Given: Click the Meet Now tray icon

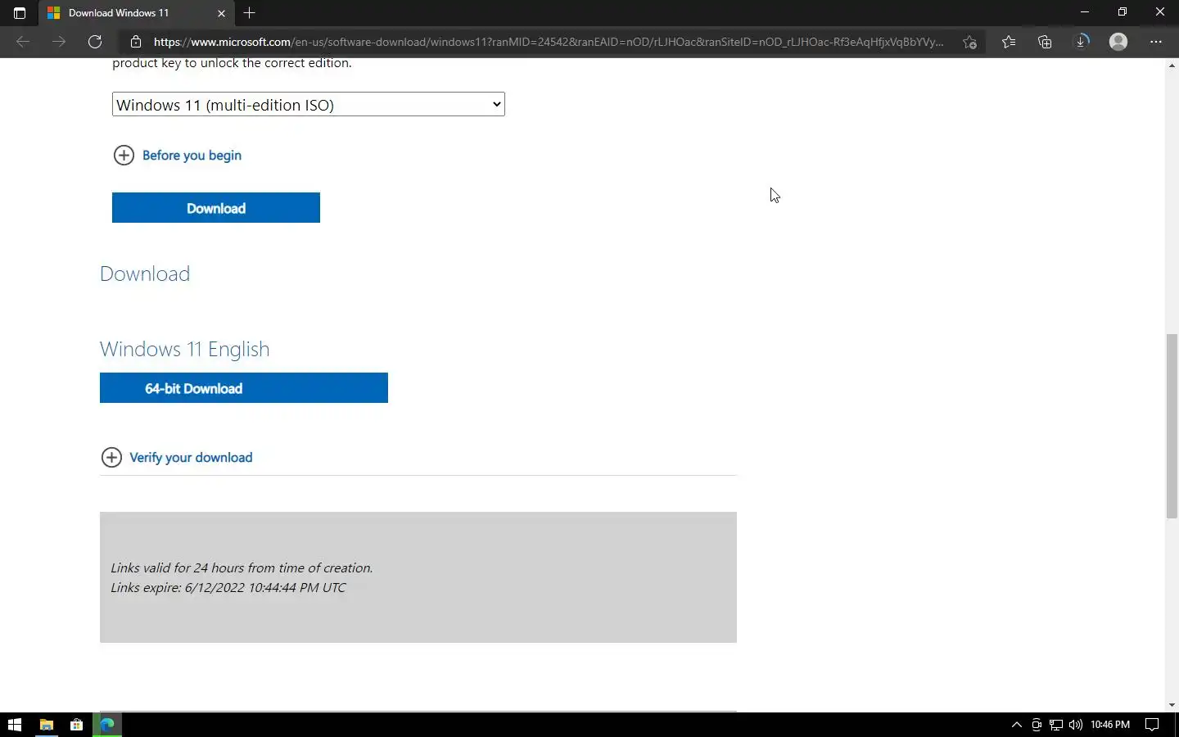Looking at the screenshot, I should coord(1037,725).
